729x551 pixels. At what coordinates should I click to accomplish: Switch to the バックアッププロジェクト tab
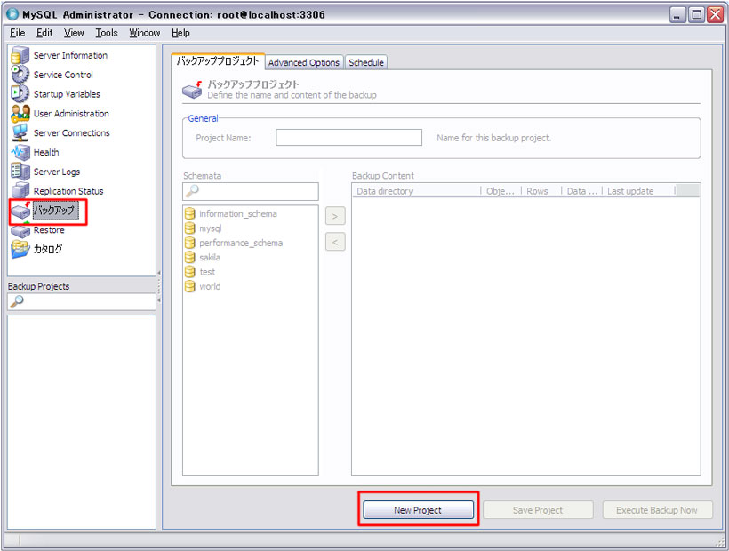pyautogui.click(x=218, y=61)
